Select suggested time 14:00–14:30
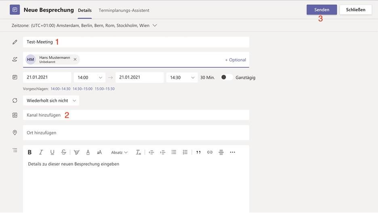Viewport: 378px width, 213px height. pos(61,89)
